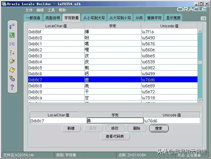Screen dimensions: 211x159
Task: Click the LocalChar 值 column header in table
Action: coord(56,26)
